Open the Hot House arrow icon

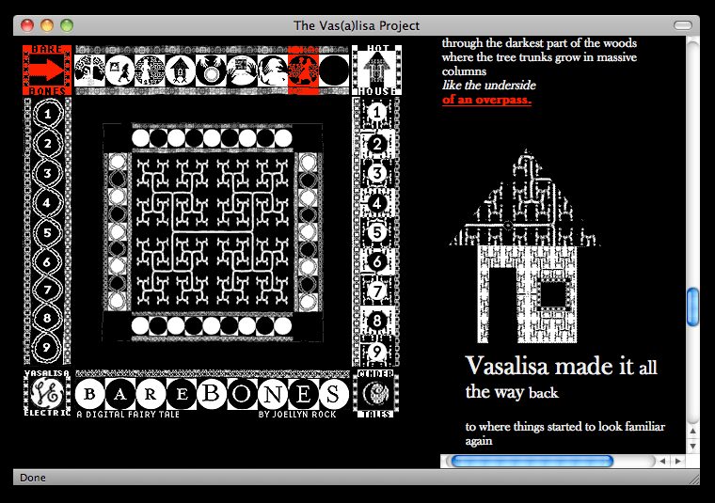376,70
